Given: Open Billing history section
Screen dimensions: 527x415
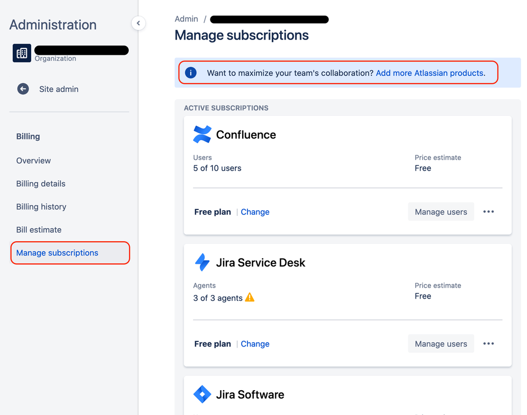Looking at the screenshot, I should click(x=41, y=206).
